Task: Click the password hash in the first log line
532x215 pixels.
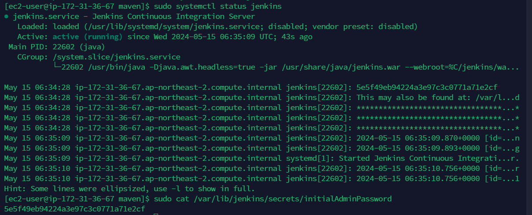Action: 427,87
